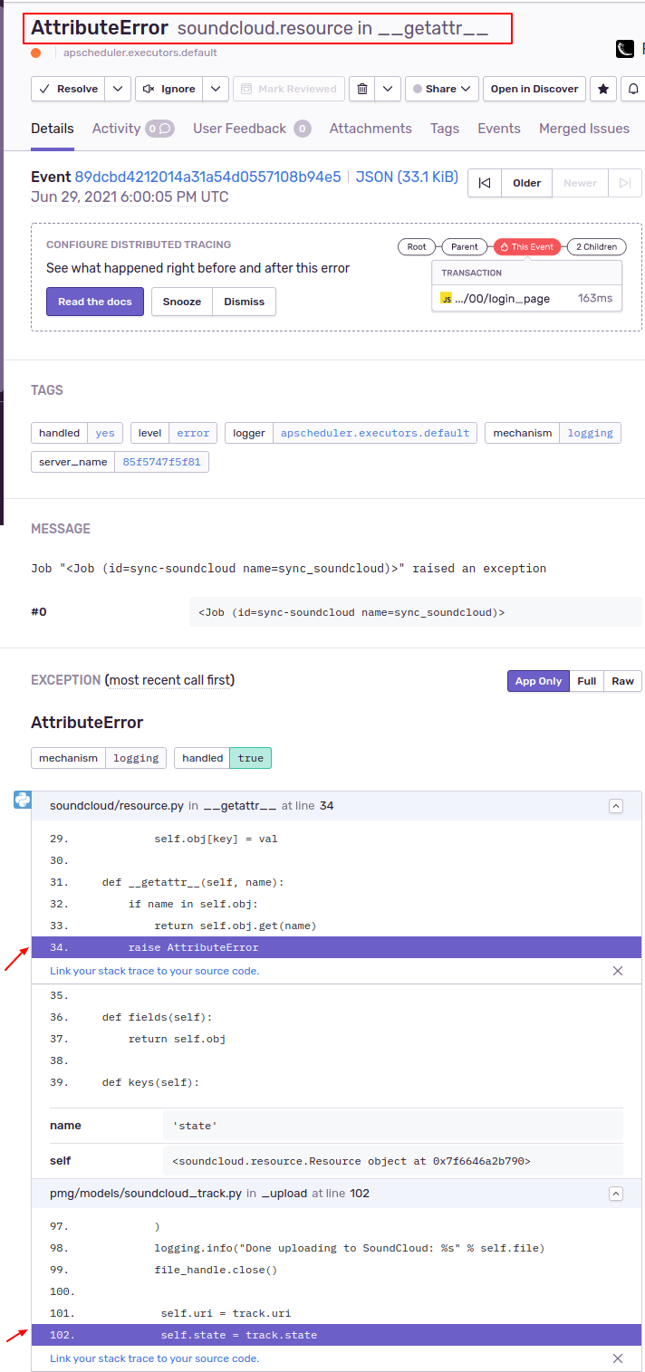Image resolution: width=645 pixels, height=1372 pixels.
Task: Open event ID 89dcbd4212014a31a54d0557108b94e5 link
Action: 207,177
